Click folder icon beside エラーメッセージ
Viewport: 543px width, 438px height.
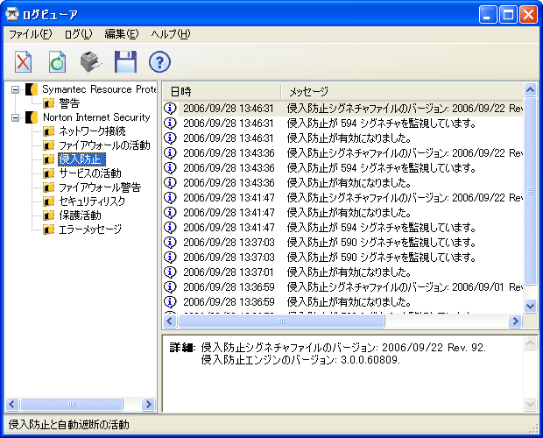pos(48,230)
